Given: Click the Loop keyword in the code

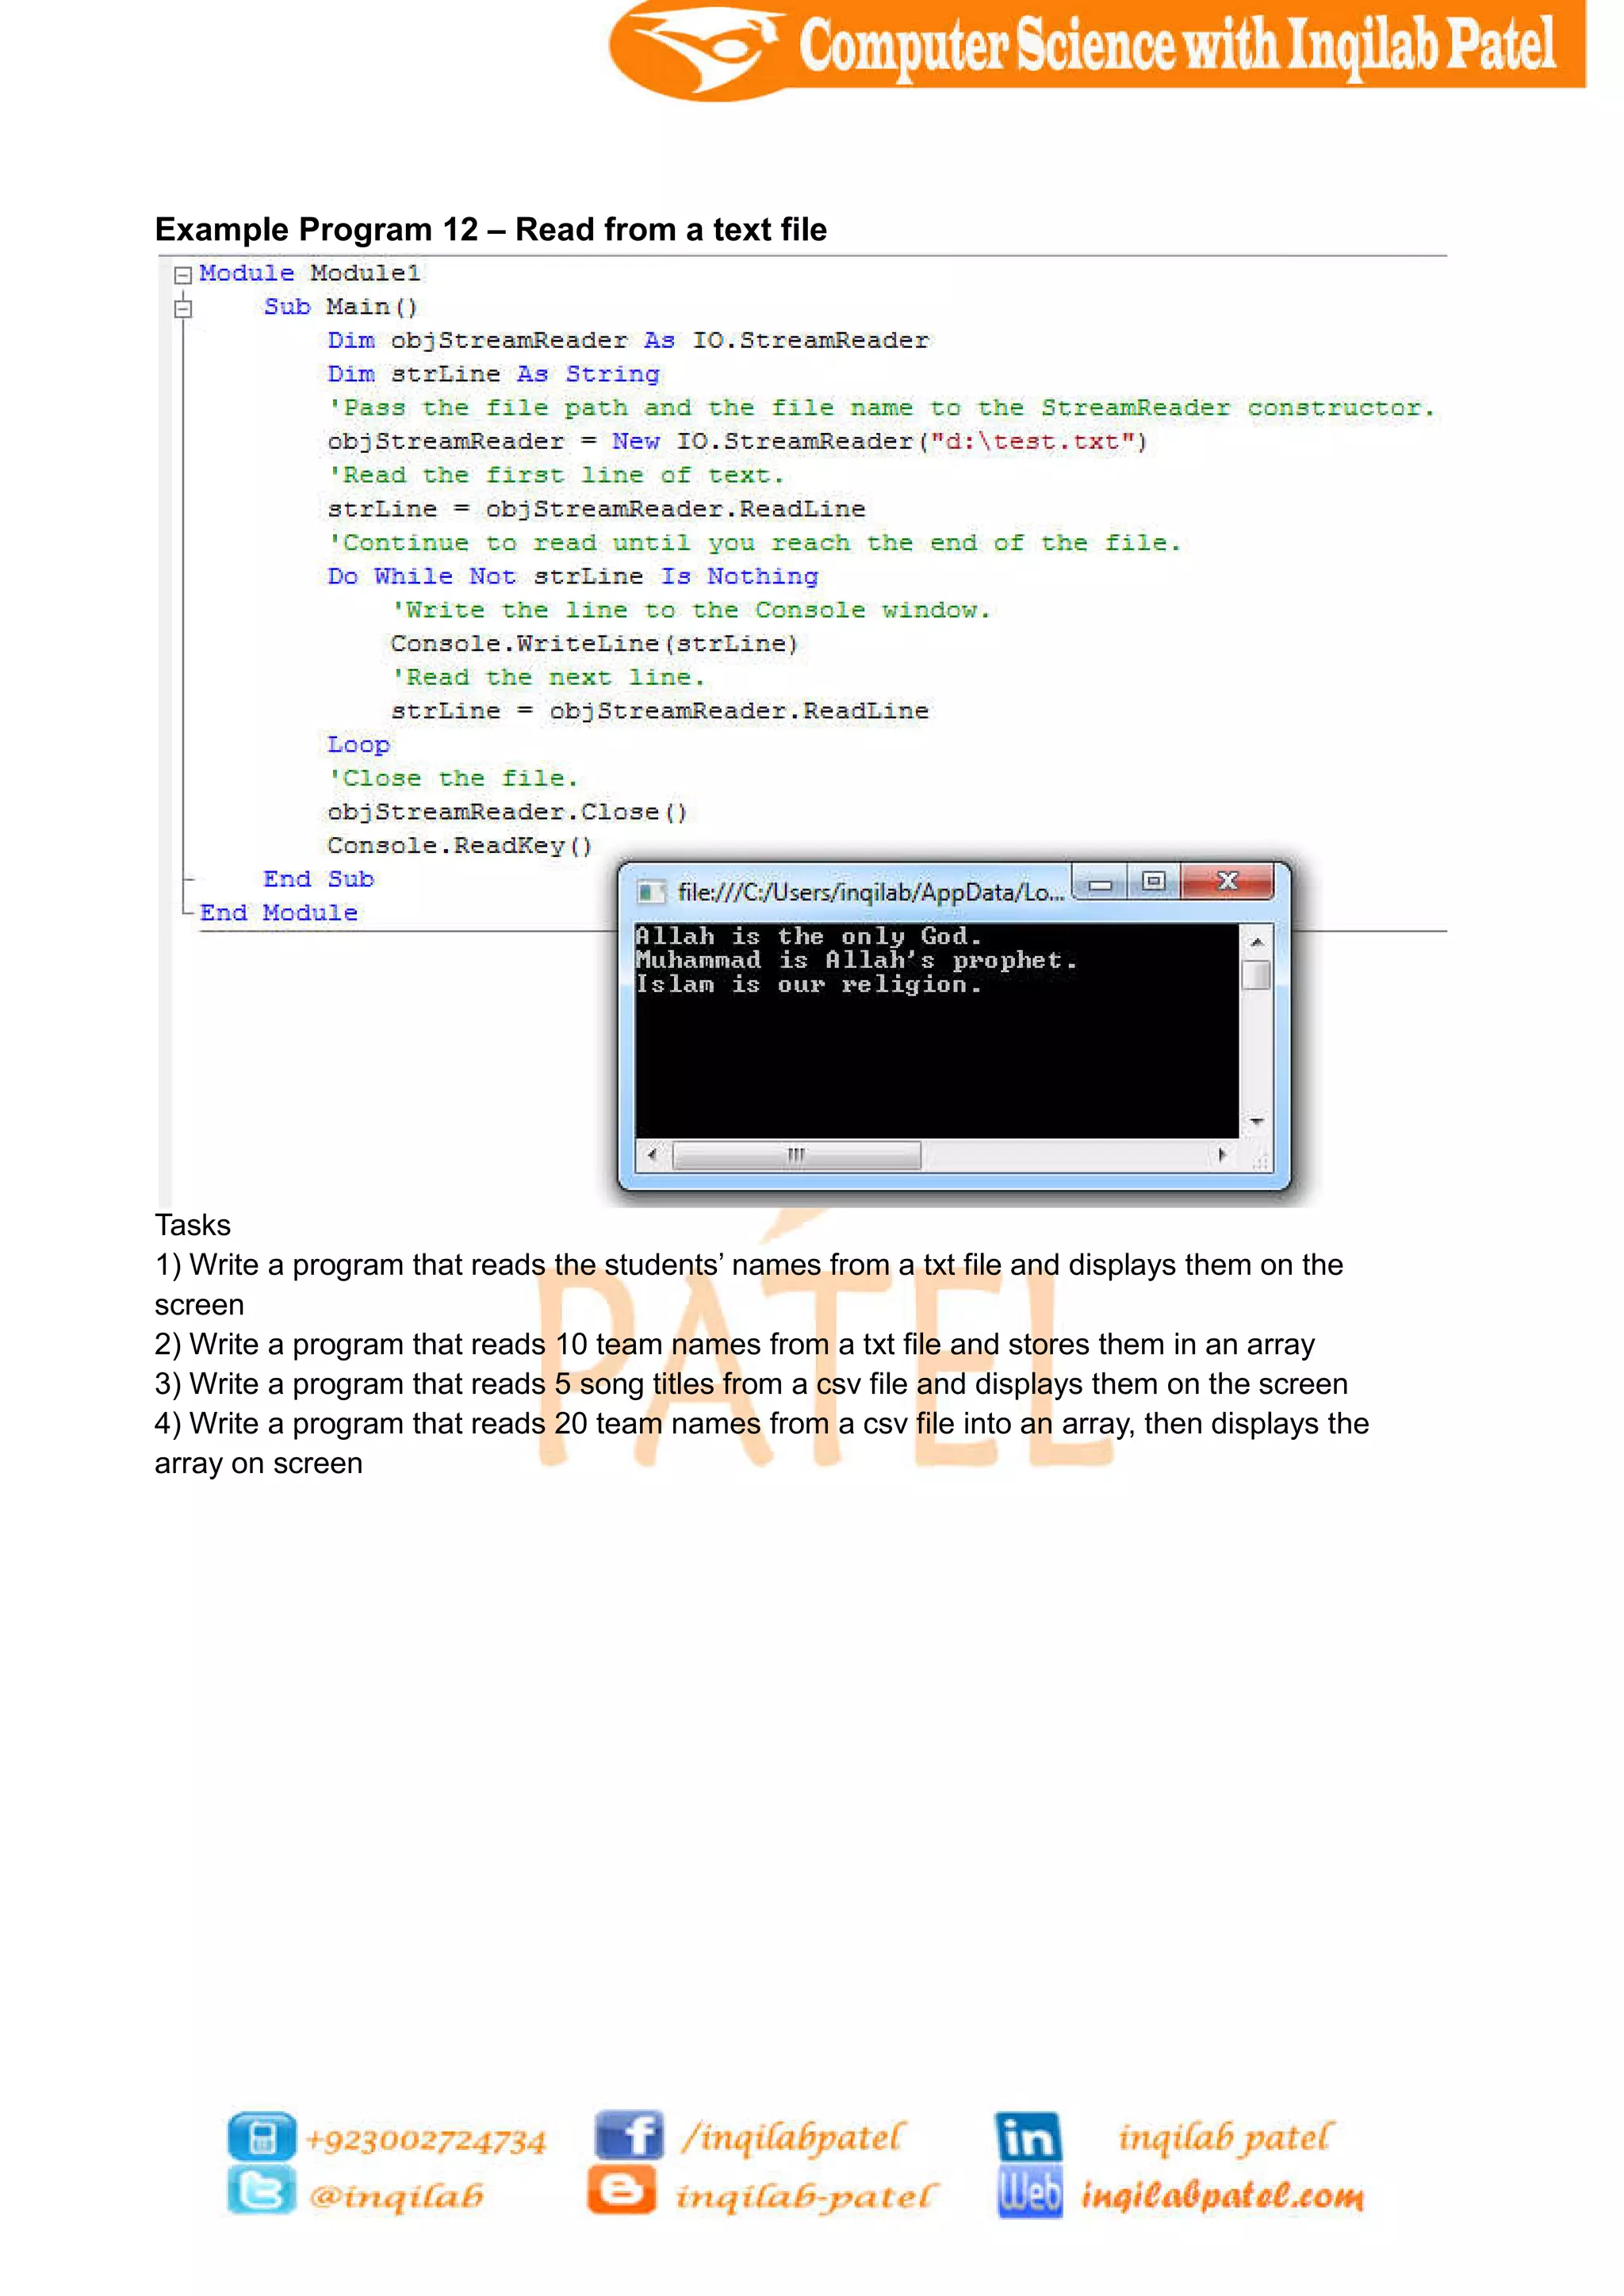Looking at the screenshot, I should pyautogui.click(x=359, y=745).
